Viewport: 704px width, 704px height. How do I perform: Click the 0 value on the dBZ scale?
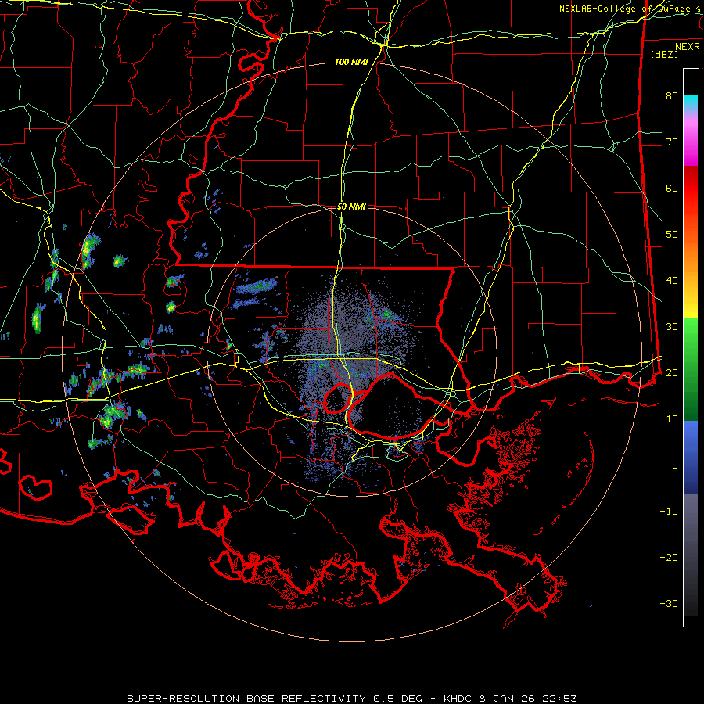pyautogui.click(x=675, y=465)
